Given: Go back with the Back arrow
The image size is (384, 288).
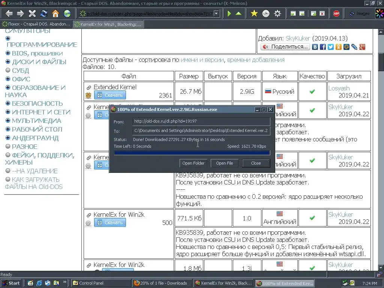Looking at the screenshot, I should click(x=9, y=13).
